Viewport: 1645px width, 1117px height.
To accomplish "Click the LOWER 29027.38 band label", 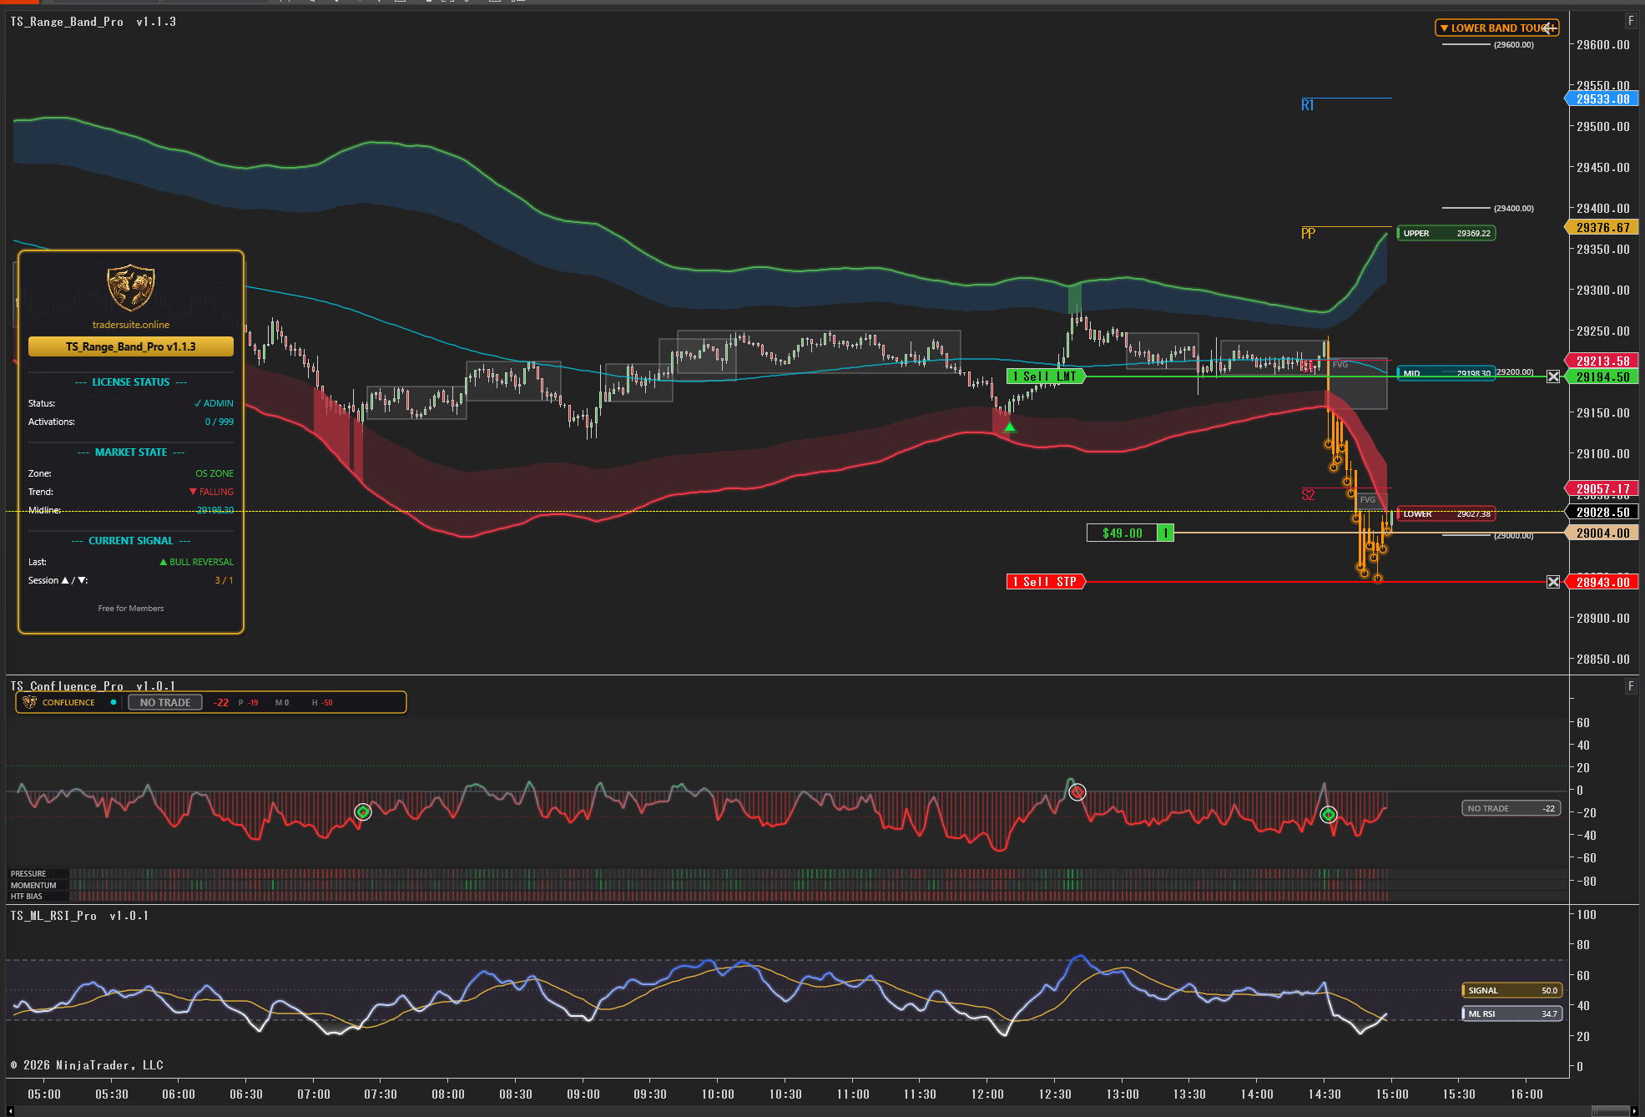I will coord(1446,514).
